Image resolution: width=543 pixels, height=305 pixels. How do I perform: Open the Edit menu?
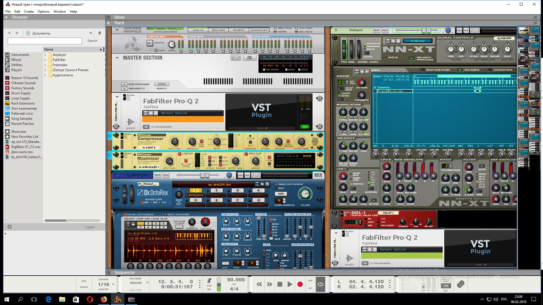point(17,12)
